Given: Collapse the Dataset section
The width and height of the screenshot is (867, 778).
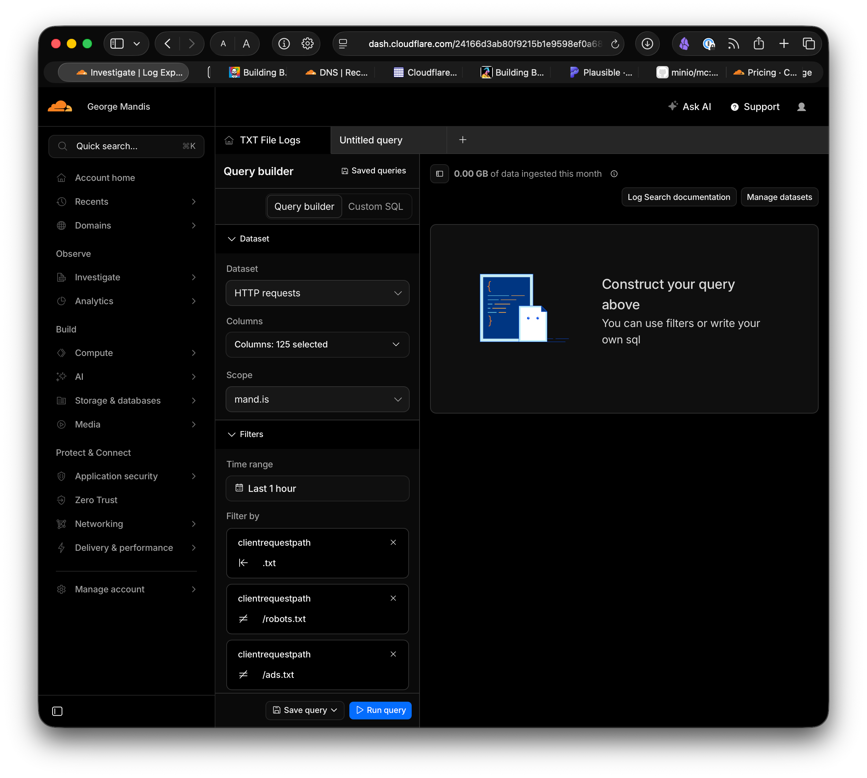Looking at the screenshot, I should click(x=248, y=238).
